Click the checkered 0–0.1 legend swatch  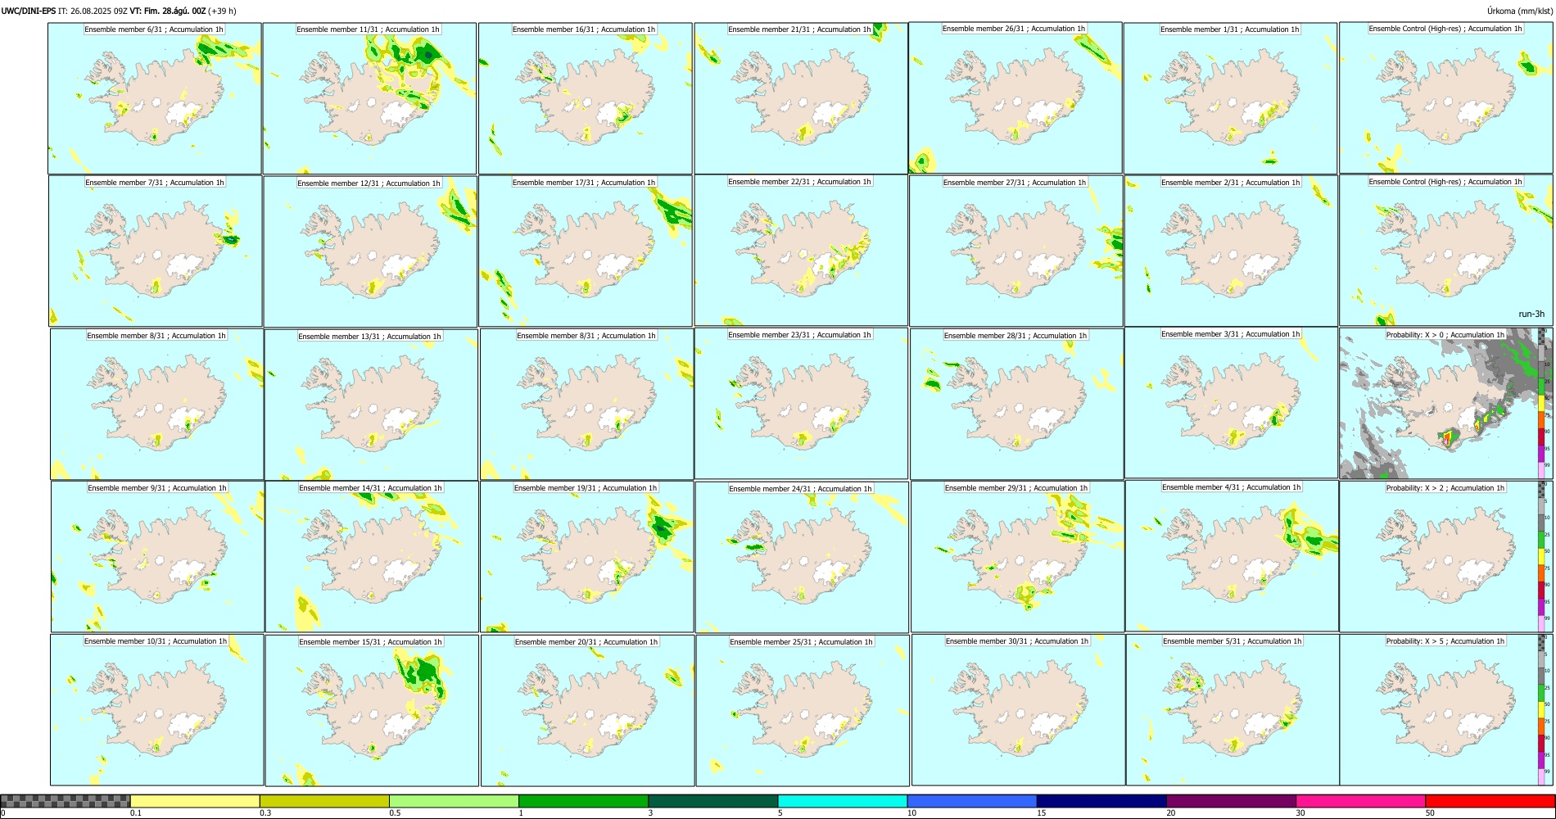tap(66, 801)
